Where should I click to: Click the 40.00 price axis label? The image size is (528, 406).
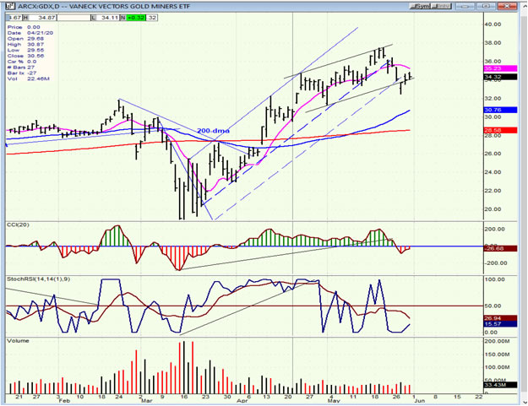tap(493, 24)
